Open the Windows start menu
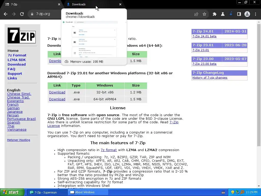The width and height of the screenshot is (261, 196). click(x=12, y=192)
